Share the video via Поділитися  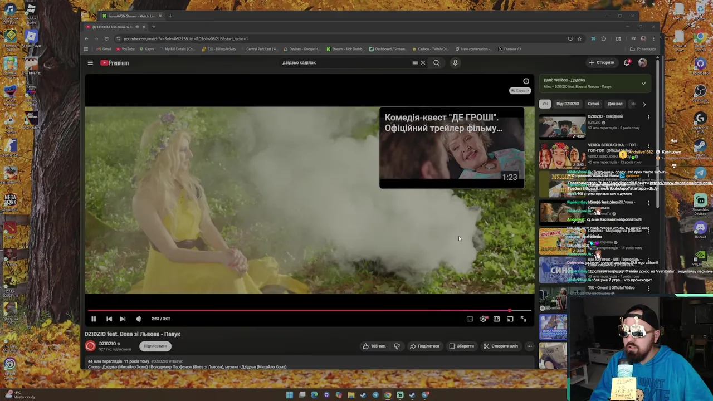(x=424, y=346)
